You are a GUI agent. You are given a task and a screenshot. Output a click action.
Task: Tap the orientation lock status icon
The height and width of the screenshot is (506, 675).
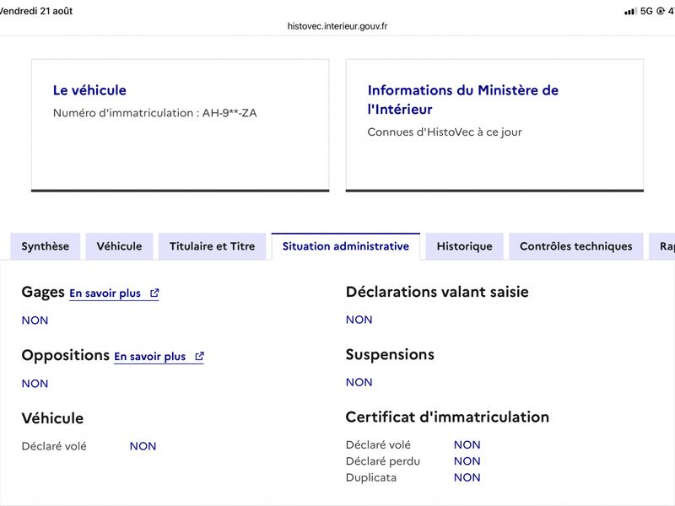click(661, 11)
